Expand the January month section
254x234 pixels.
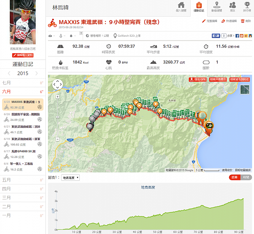[x=23, y=216]
